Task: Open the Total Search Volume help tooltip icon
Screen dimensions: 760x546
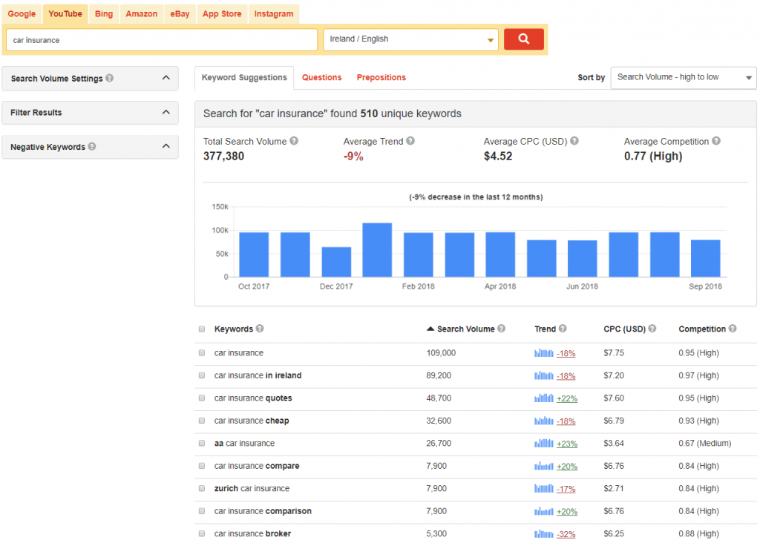Action: pyautogui.click(x=292, y=141)
